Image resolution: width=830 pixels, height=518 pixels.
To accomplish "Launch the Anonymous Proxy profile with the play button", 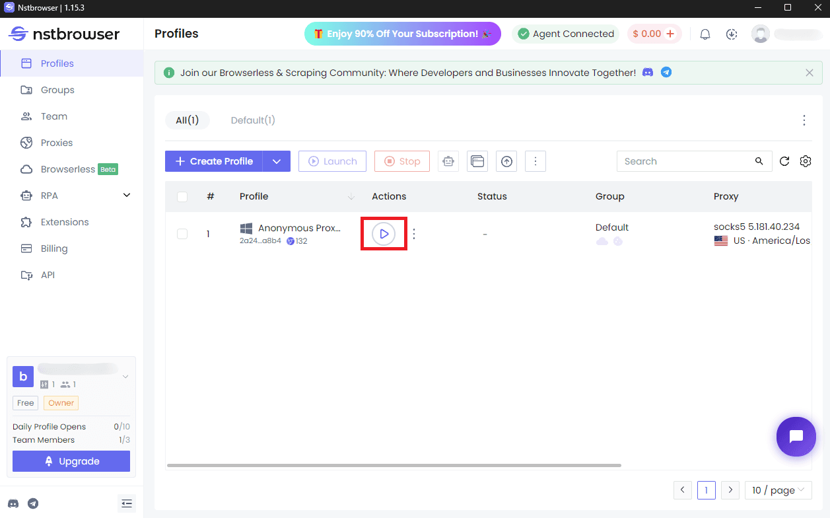I will (x=384, y=233).
